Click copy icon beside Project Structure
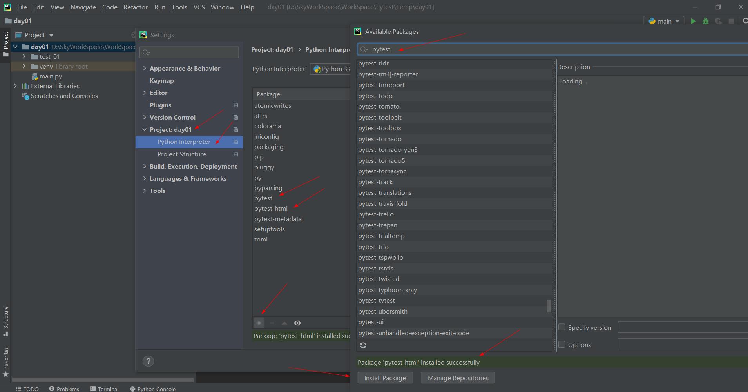Image resolution: width=748 pixels, height=392 pixels. point(235,154)
